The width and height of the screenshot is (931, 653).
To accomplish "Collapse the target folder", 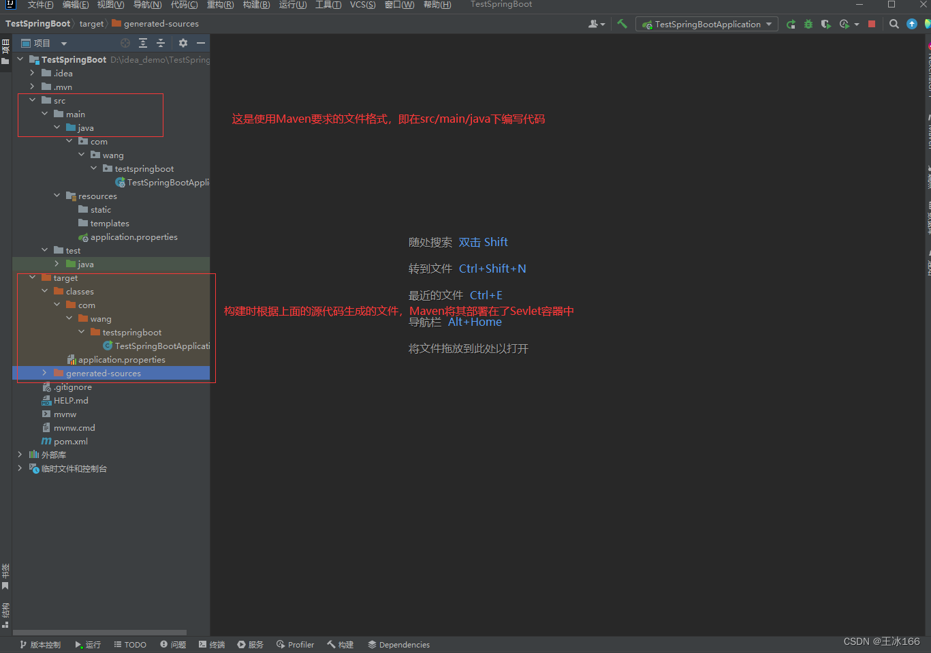I will [x=32, y=277].
